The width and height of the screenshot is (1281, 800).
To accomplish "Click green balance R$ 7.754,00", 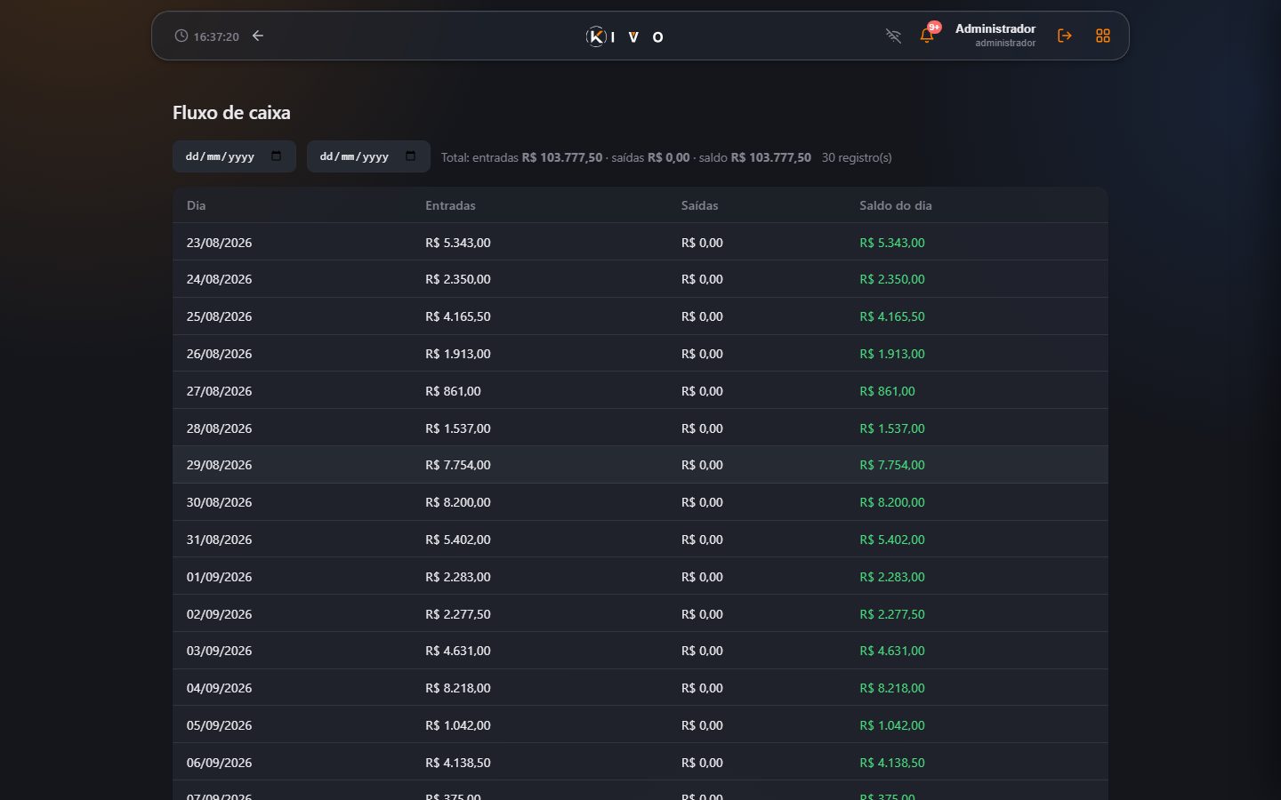I will tap(891, 465).
